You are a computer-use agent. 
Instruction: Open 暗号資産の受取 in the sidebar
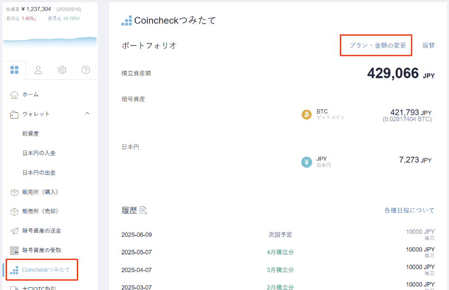pos(42,250)
